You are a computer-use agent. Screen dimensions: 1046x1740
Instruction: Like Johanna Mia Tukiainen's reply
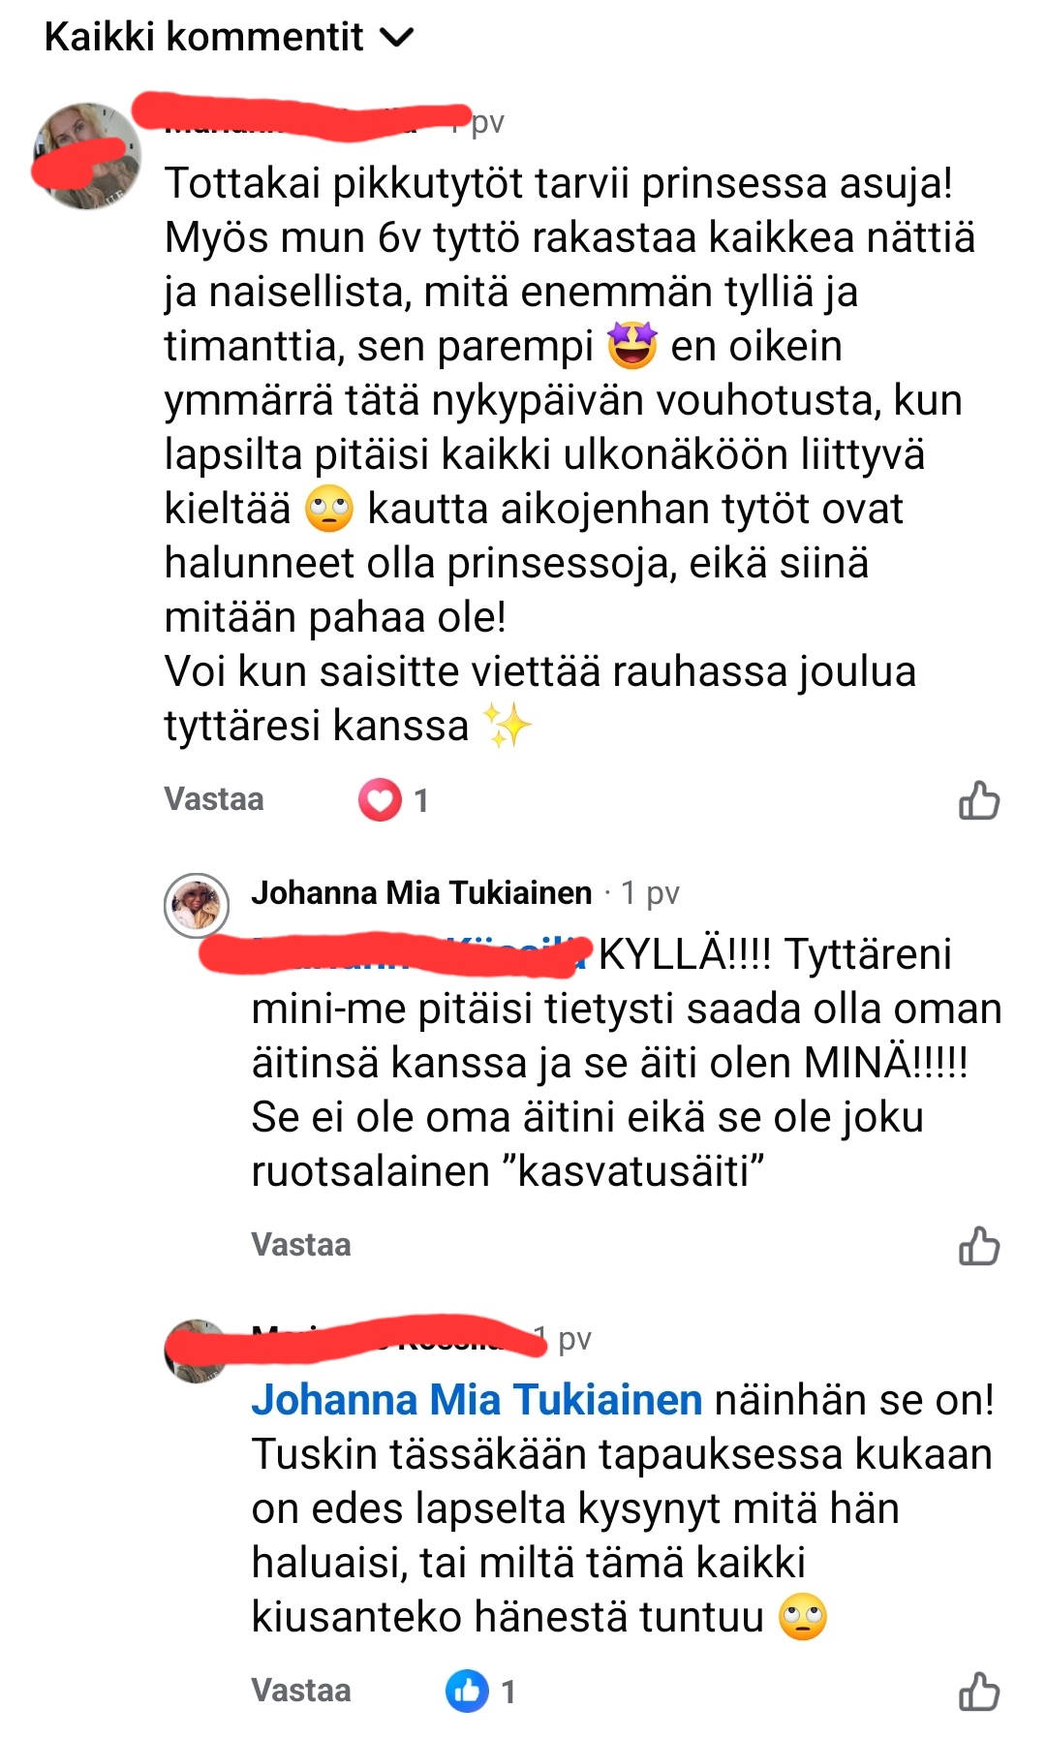(978, 1246)
